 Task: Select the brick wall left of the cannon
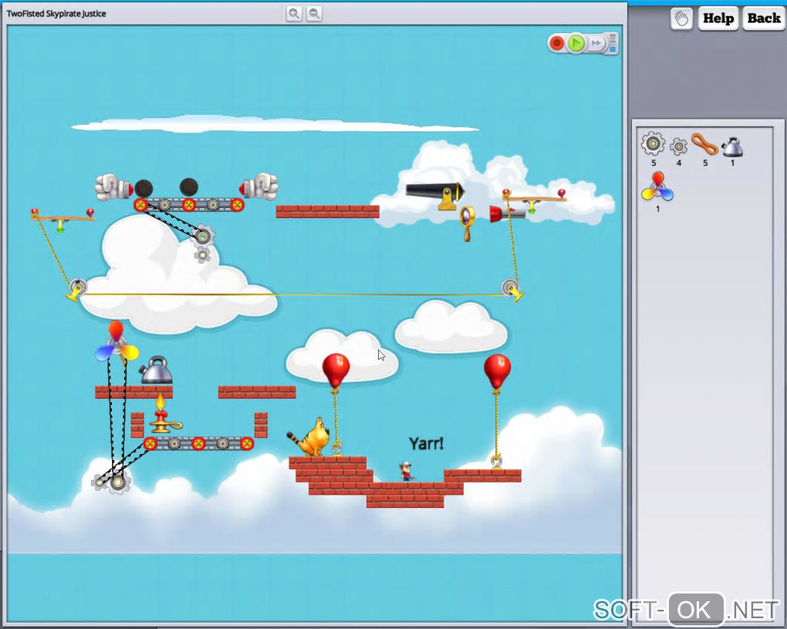click(327, 211)
